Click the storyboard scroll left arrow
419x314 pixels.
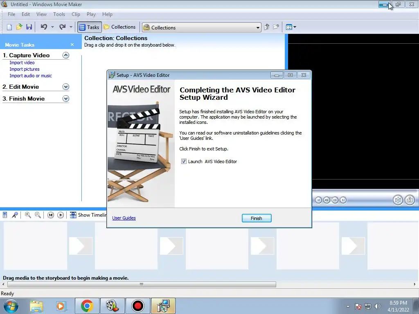pos(3,285)
